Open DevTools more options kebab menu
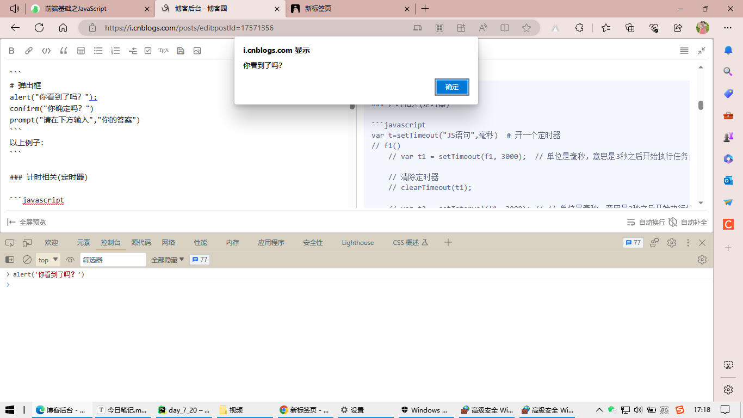Viewport: 743px width, 418px height. (x=688, y=243)
